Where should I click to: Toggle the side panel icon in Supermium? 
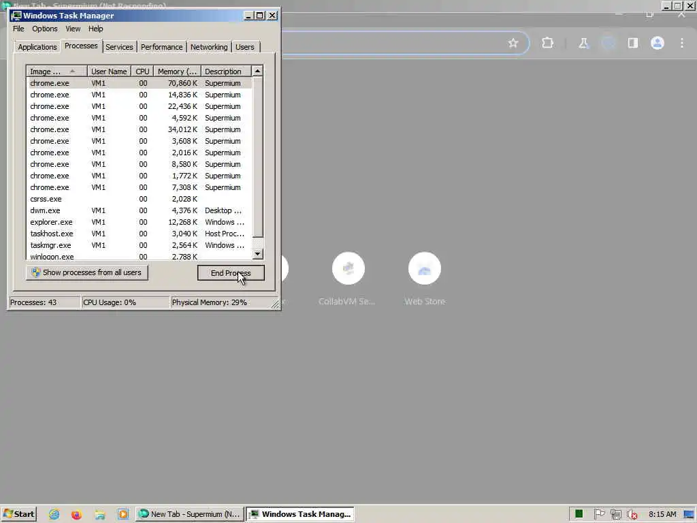tap(632, 43)
